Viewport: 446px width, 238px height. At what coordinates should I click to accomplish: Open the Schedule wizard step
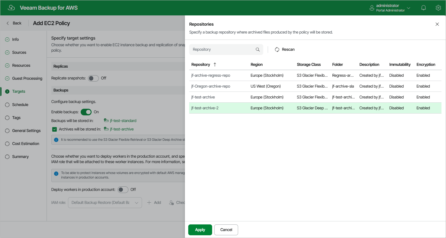(20, 105)
